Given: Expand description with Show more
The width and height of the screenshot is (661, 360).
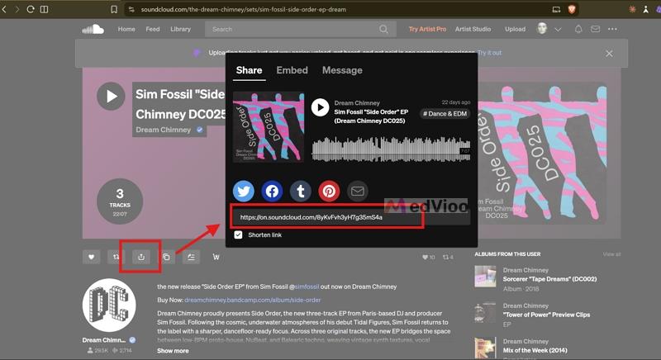Looking at the screenshot, I should click(x=173, y=351).
